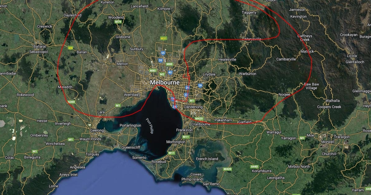This screenshot has width=371, height=195.
Task: Click the Melbourne city label
Action: pos(165,83)
